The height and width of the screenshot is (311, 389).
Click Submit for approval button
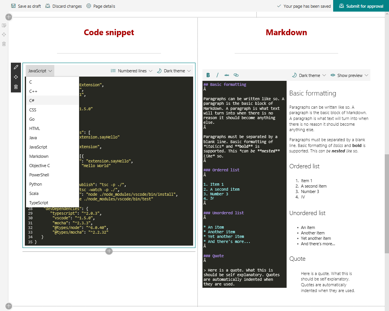click(361, 6)
